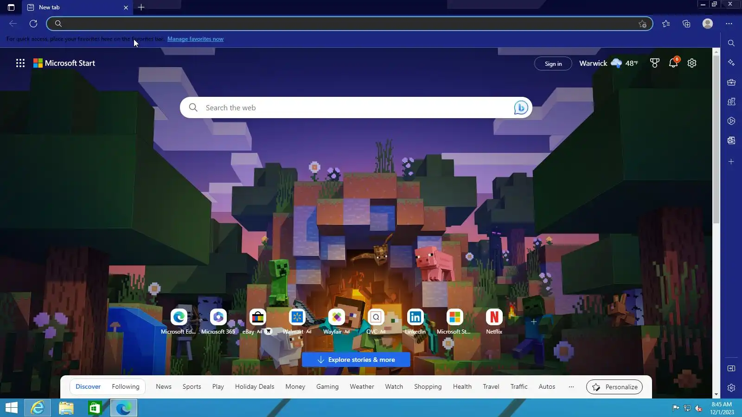Open the Sports category
This screenshot has width=742, height=417.
(x=192, y=386)
